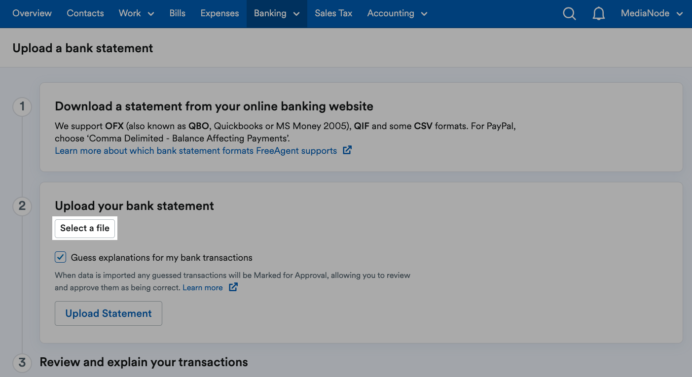The width and height of the screenshot is (692, 377).
Task: Open the search magnifier
Action: (x=569, y=14)
